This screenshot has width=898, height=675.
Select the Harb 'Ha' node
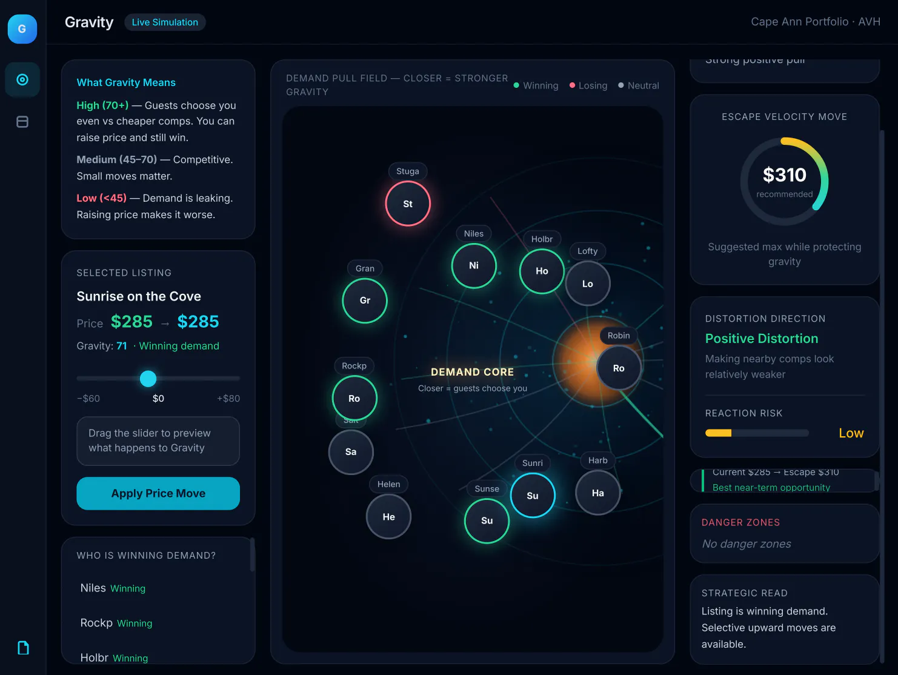[x=598, y=493]
